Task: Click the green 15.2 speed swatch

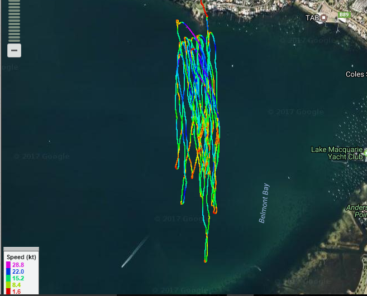Action: [x=8, y=278]
